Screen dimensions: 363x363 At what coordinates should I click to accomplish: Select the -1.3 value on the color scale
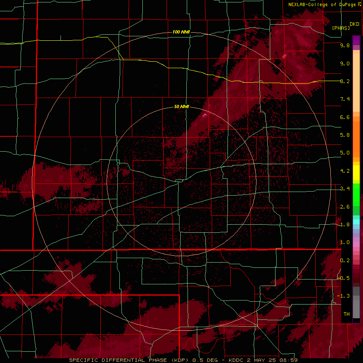344,296
